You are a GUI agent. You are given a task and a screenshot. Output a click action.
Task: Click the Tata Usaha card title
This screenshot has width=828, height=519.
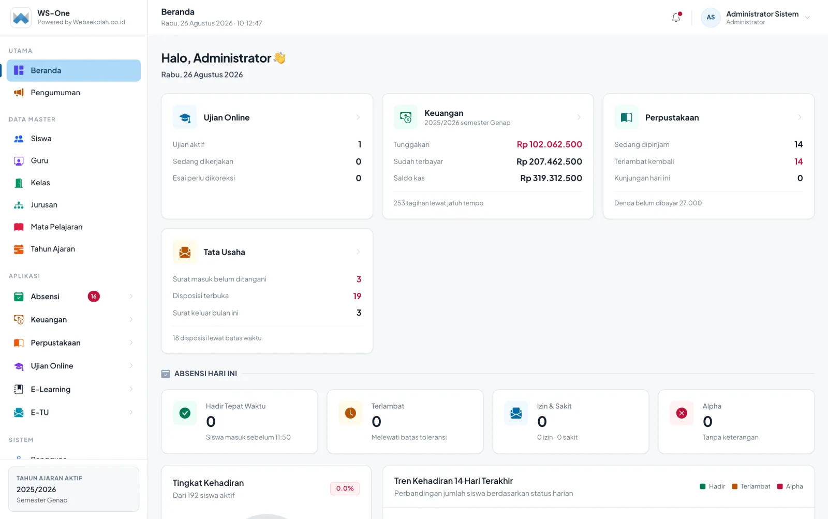(224, 252)
